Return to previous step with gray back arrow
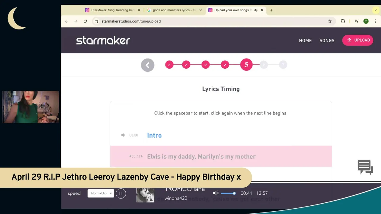This screenshot has width=381, height=214. tap(148, 65)
